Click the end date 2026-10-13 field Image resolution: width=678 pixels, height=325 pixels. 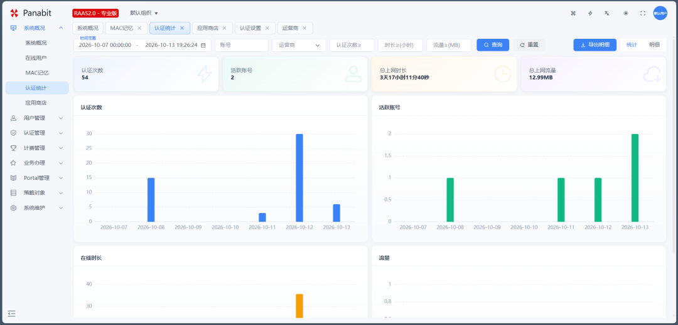click(x=171, y=45)
